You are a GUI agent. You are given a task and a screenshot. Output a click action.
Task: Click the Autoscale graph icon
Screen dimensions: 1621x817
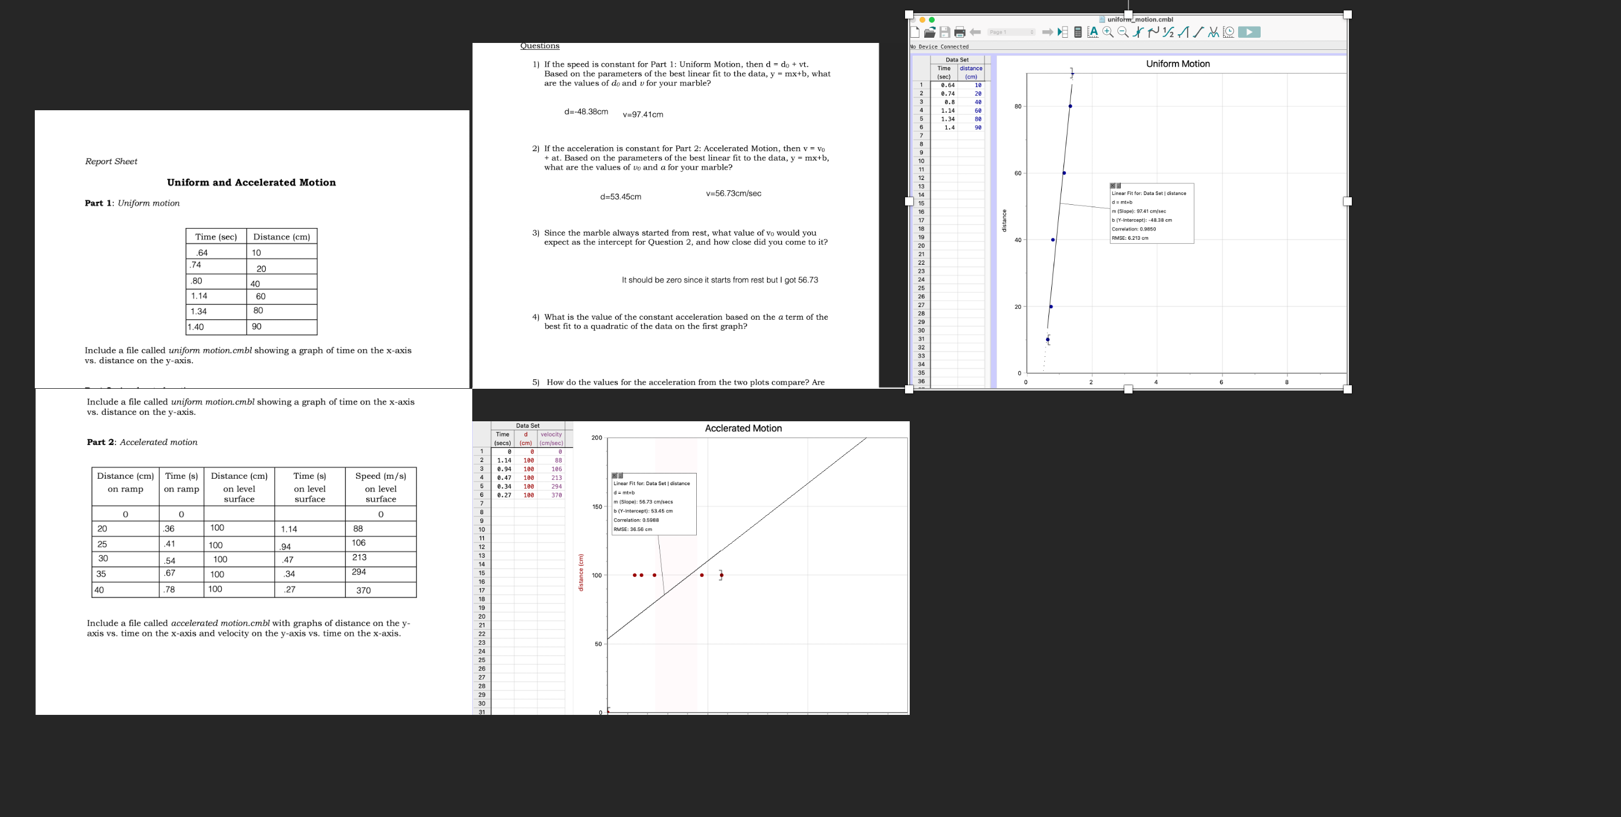(x=1093, y=32)
